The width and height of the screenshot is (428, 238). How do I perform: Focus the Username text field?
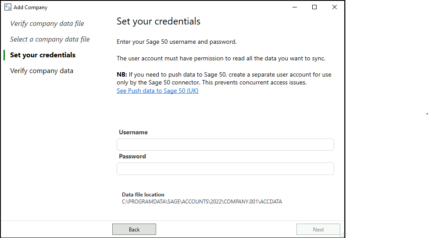point(225,145)
